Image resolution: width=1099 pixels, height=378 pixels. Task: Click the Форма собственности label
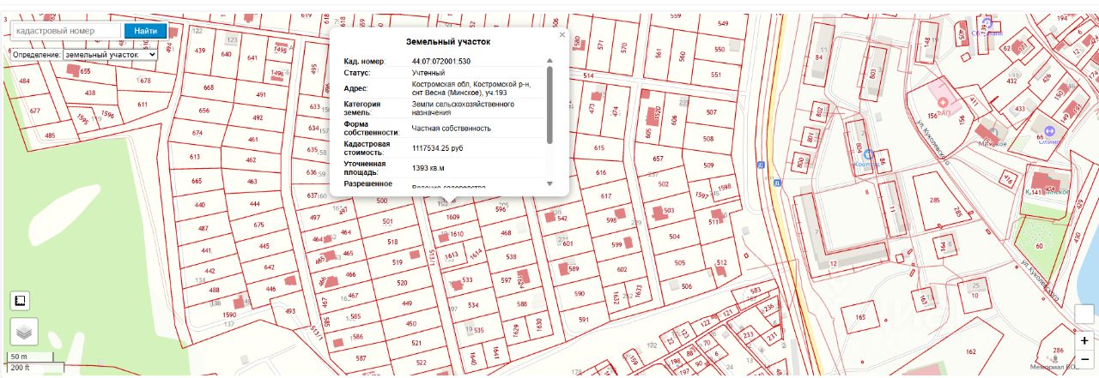pyautogui.click(x=372, y=129)
